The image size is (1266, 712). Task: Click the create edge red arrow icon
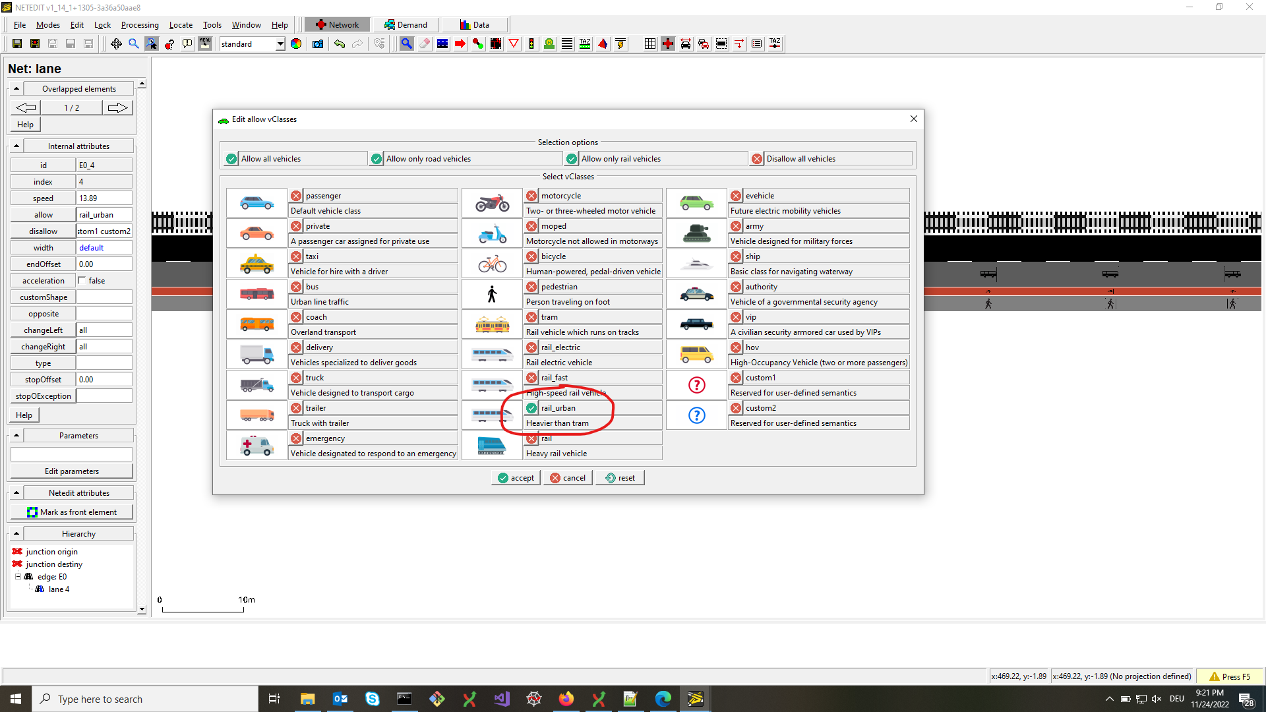460,44
